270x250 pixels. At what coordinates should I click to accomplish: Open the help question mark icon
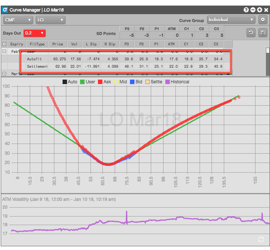[x=246, y=10]
